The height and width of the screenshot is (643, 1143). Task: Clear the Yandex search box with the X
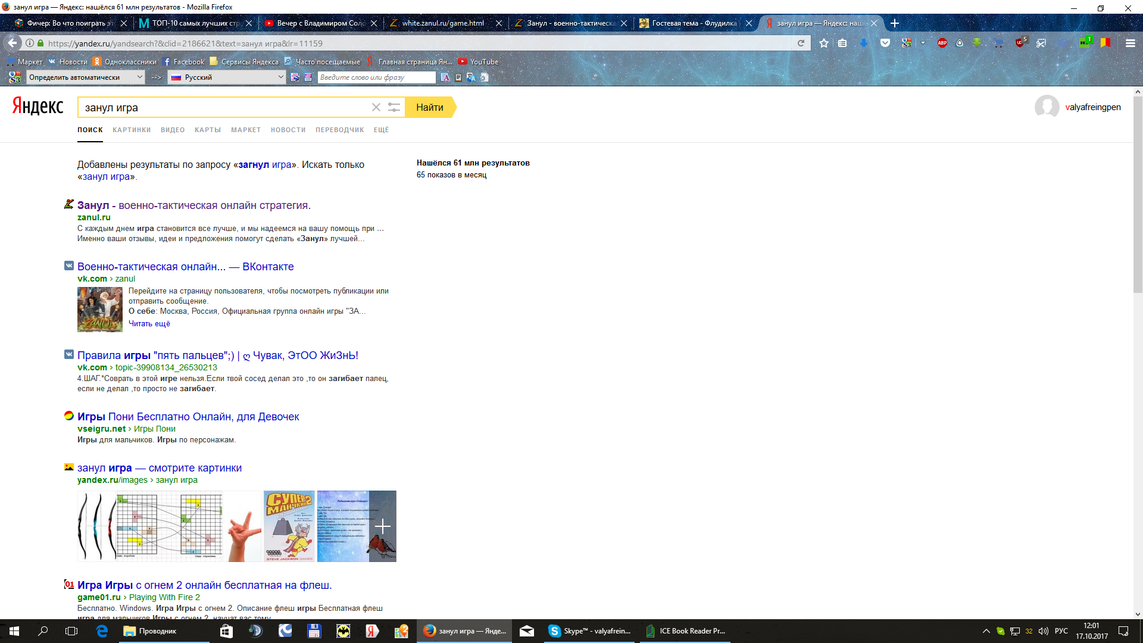coord(376,107)
